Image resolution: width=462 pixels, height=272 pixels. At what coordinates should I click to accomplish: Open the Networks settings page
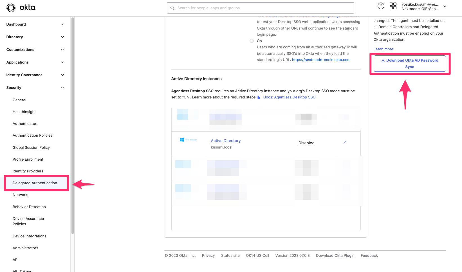tap(21, 195)
